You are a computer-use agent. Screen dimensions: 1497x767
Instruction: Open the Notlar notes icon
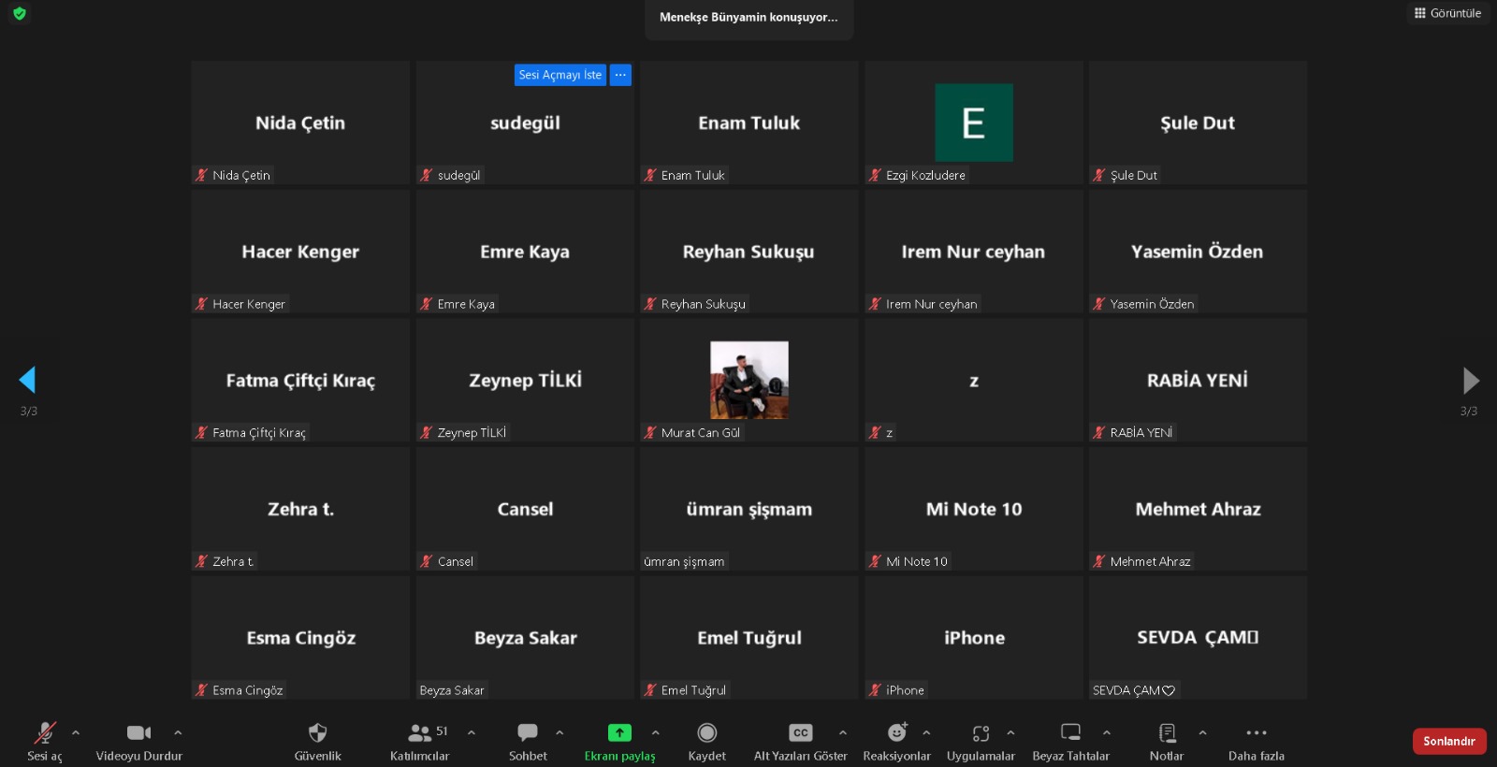click(1167, 733)
